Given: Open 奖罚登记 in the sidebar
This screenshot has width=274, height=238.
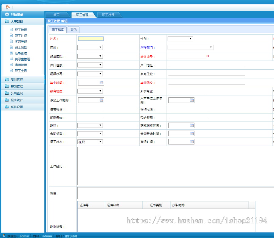Looking at the screenshot, I should coord(21,41).
